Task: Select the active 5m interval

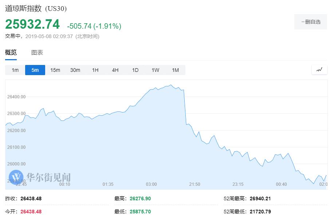Action: [35, 70]
